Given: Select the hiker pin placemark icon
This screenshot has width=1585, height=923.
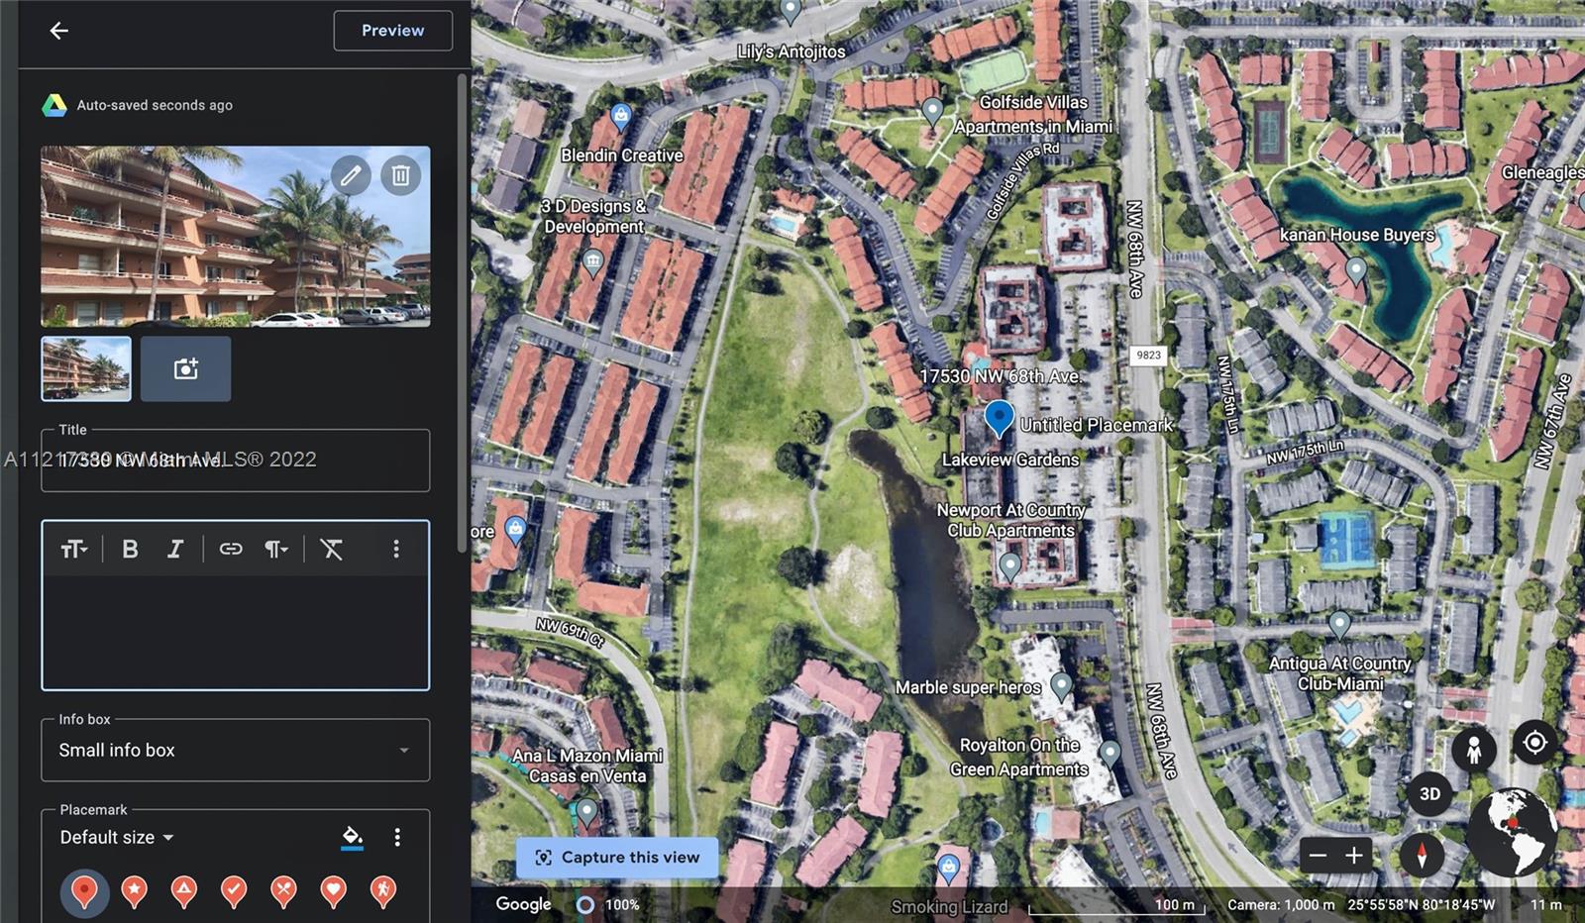Looking at the screenshot, I should coord(382,891).
